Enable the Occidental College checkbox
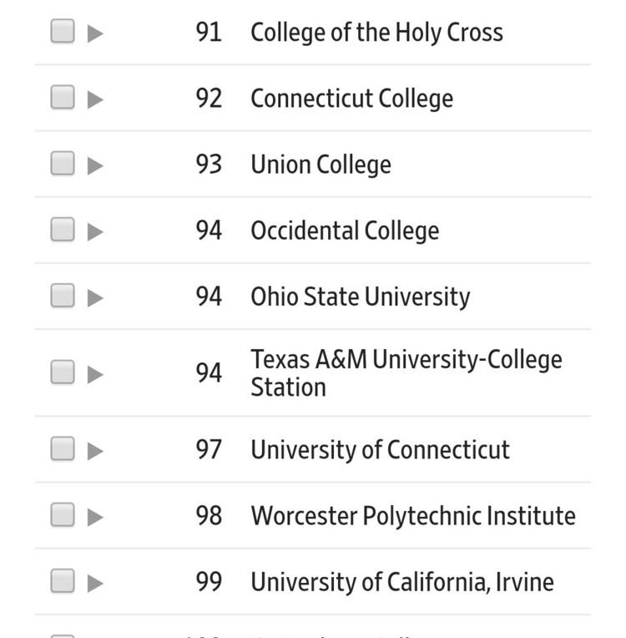The width and height of the screenshot is (626, 638). [x=62, y=230]
